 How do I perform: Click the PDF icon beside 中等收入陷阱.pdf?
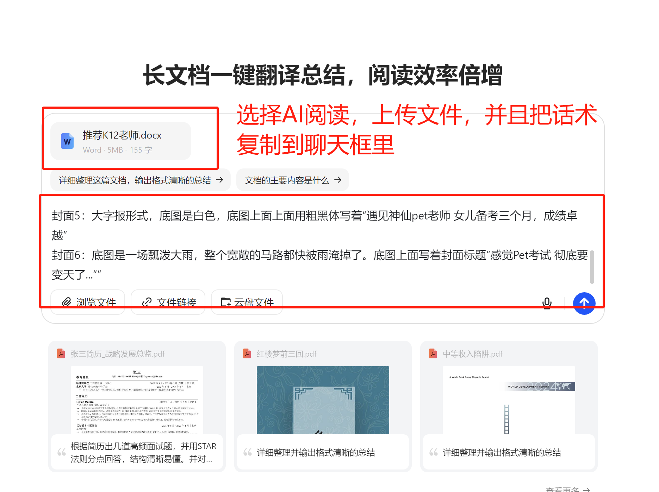click(x=433, y=353)
